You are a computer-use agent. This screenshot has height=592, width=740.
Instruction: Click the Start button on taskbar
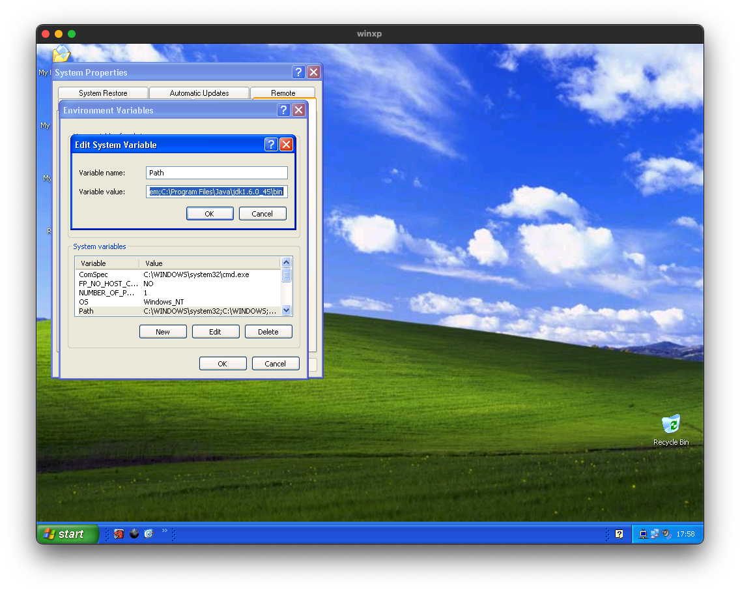(x=67, y=534)
